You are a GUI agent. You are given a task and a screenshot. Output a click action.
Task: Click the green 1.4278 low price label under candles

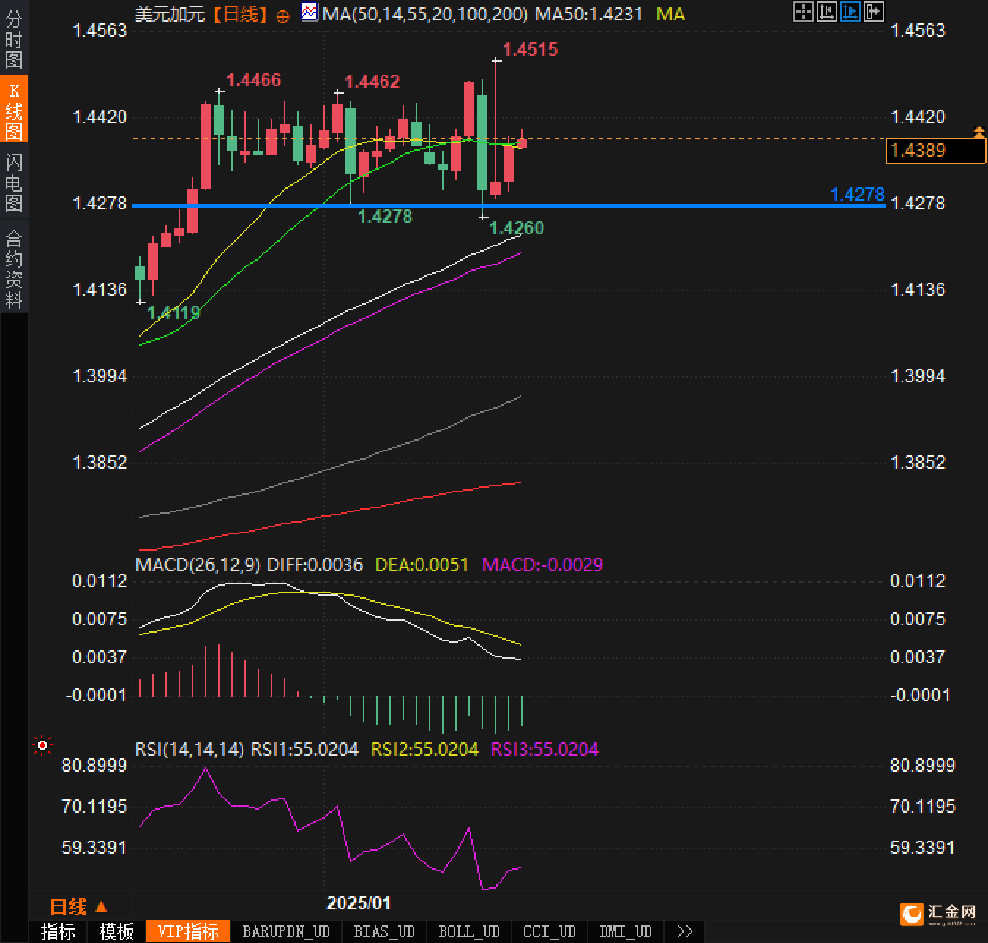coord(385,216)
